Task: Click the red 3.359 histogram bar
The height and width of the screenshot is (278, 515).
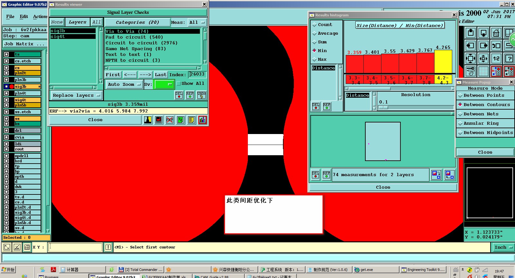Action: pyautogui.click(x=354, y=64)
